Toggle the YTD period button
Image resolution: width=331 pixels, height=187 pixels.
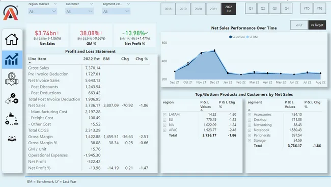click(x=307, y=9)
